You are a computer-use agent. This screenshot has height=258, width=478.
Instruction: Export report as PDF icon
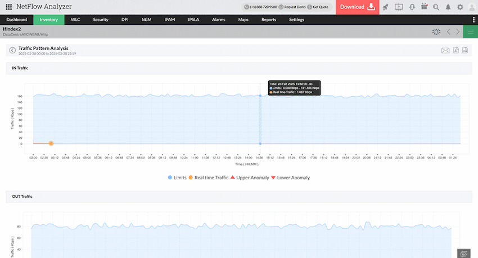point(456,50)
